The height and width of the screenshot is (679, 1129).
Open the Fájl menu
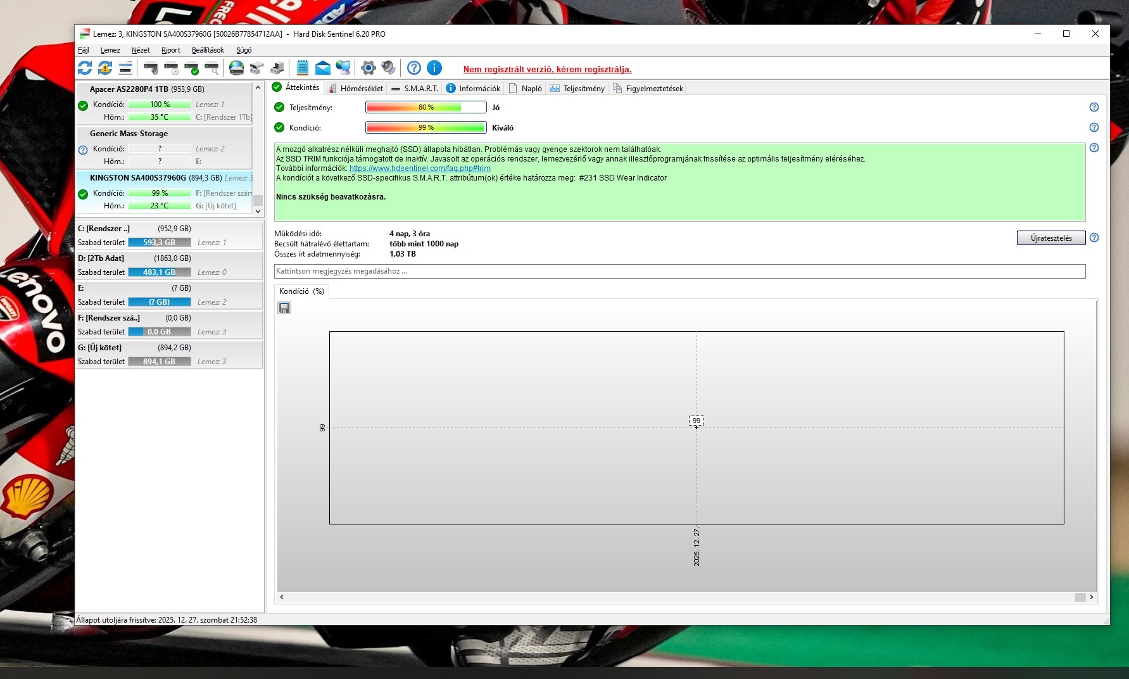click(x=84, y=50)
